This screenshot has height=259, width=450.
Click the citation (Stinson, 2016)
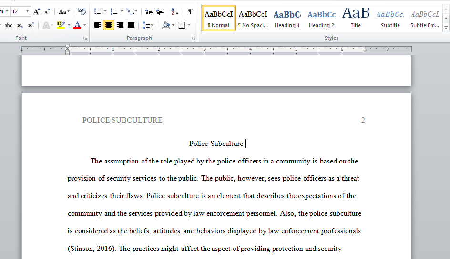point(92,249)
